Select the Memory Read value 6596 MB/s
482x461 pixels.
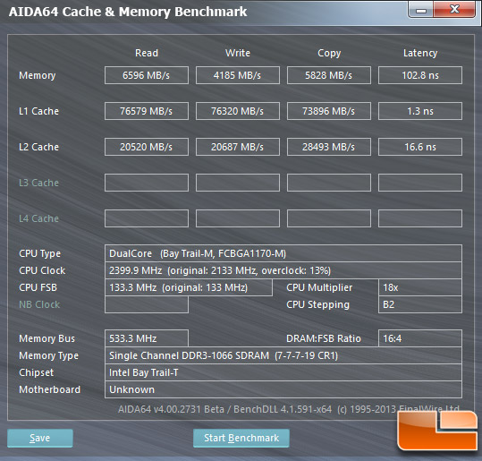point(147,75)
